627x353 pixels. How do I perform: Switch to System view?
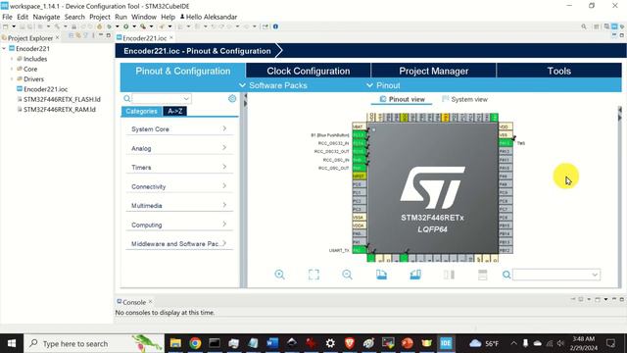click(x=464, y=99)
